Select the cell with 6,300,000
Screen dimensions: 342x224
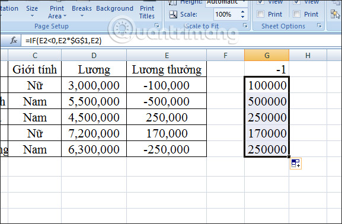pyautogui.click(x=94, y=149)
